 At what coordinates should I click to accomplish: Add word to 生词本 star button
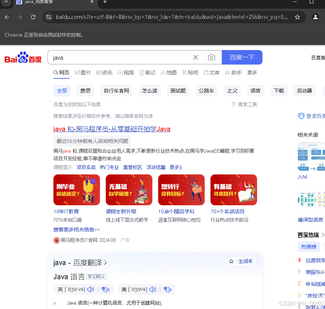[241, 261]
